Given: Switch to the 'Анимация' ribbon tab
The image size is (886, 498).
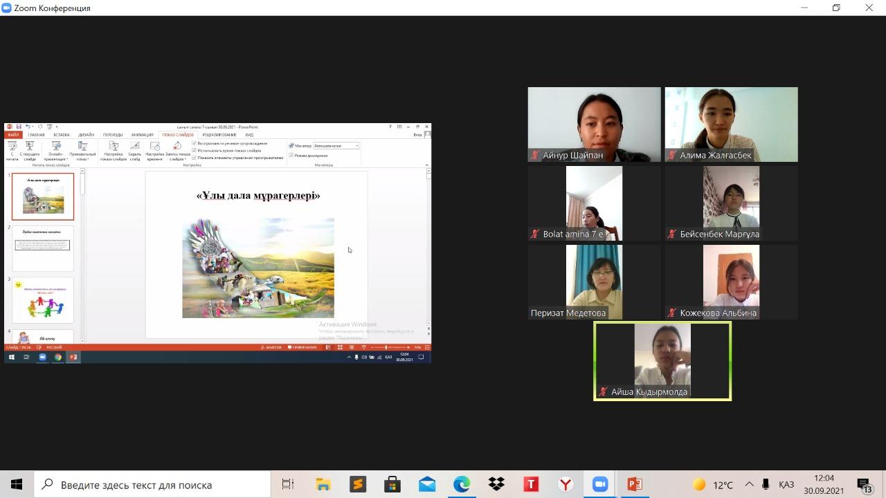Looking at the screenshot, I should pos(142,135).
